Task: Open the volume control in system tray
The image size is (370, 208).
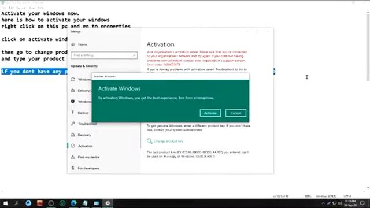Action: (x=340, y=203)
